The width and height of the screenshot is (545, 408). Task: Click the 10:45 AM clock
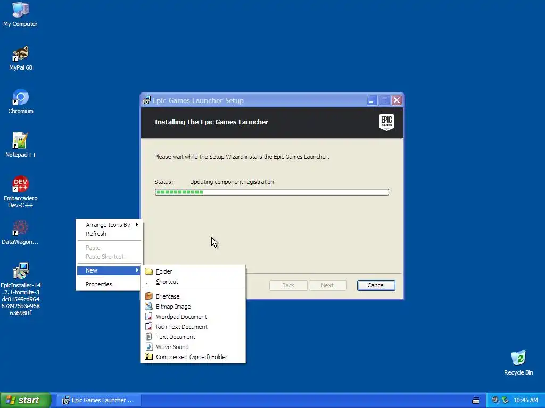[x=525, y=400]
